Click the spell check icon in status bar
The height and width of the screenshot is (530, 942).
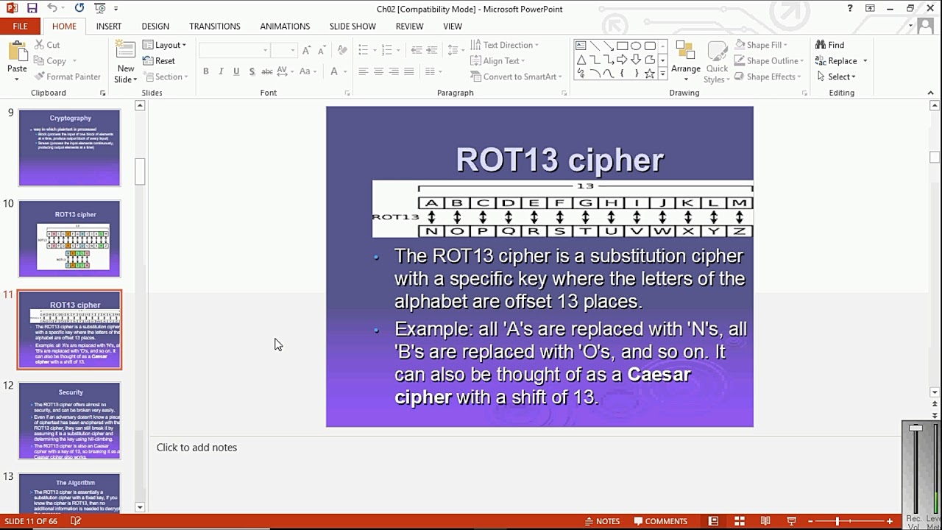(x=75, y=521)
